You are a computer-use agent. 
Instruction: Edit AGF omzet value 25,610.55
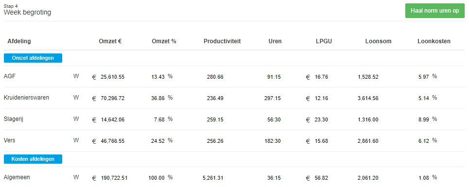(x=112, y=77)
